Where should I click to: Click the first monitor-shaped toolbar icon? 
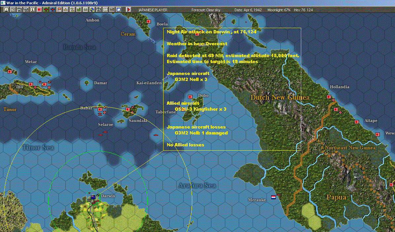(19, 10)
